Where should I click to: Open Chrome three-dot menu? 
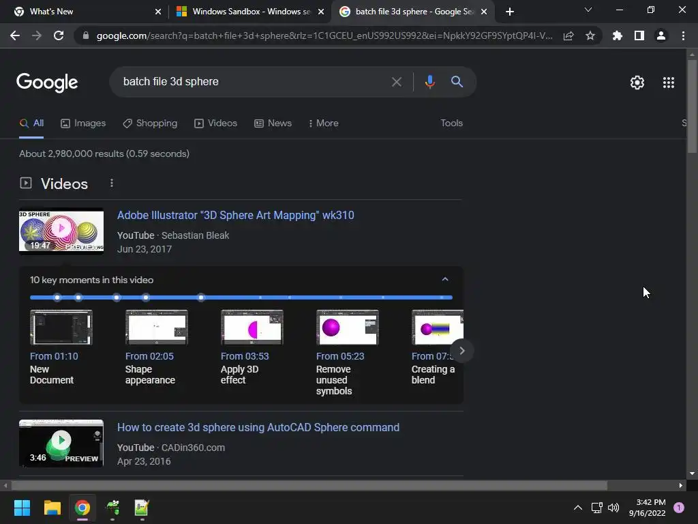click(x=683, y=35)
